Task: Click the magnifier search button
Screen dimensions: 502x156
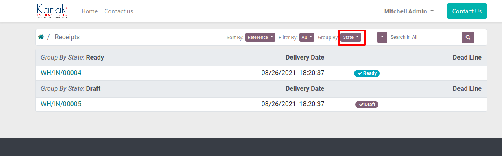Action: click(x=468, y=37)
